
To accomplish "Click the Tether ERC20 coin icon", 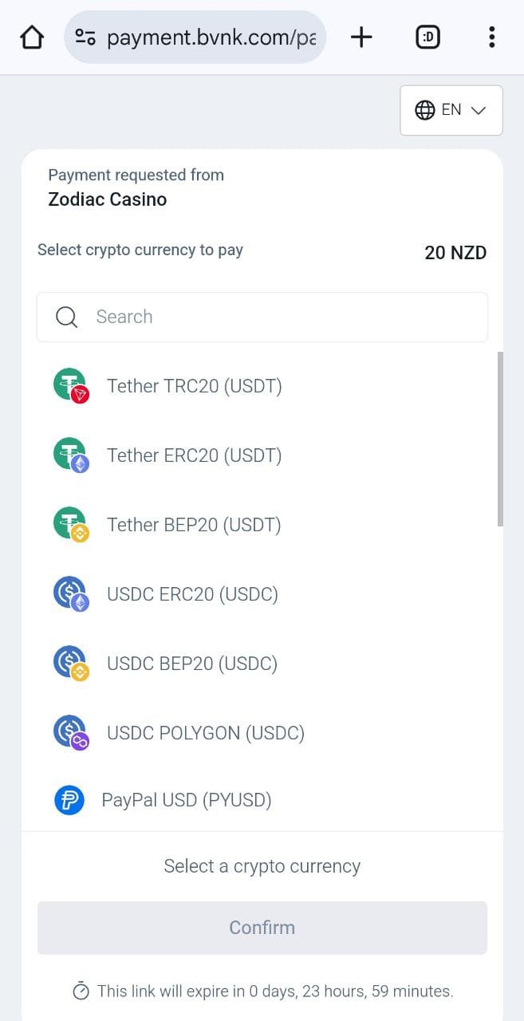I will (x=70, y=455).
